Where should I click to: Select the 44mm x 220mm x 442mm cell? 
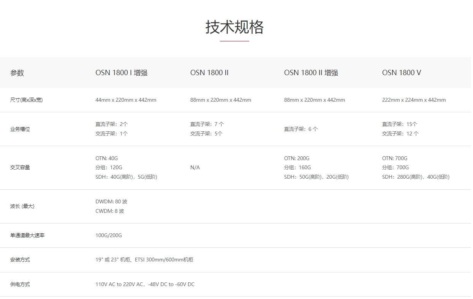click(126, 100)
